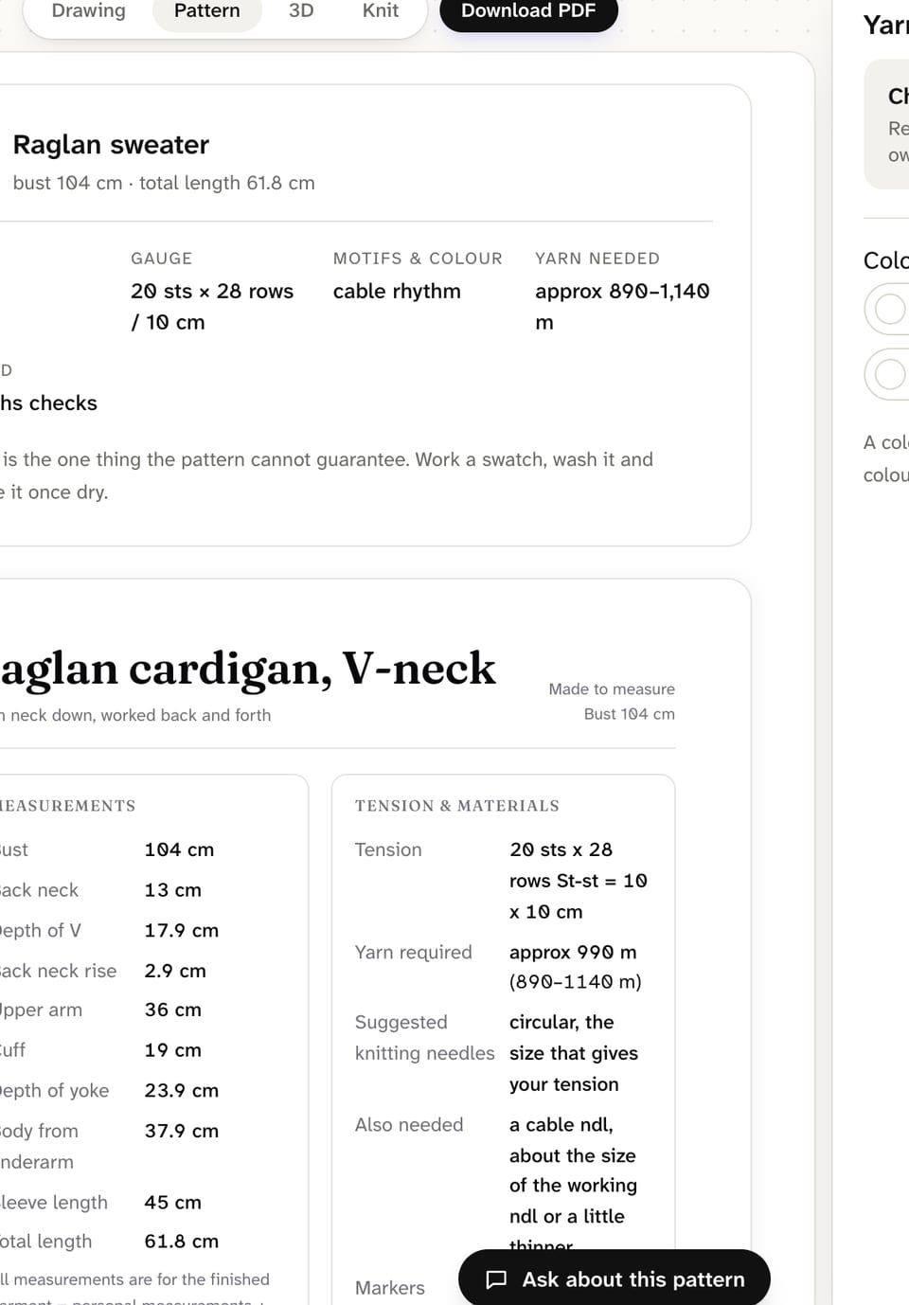The height and width of the screenshot is (1305, 909).
Task: Click the 'Markers' row label
Action: (x=390, y=1288)
